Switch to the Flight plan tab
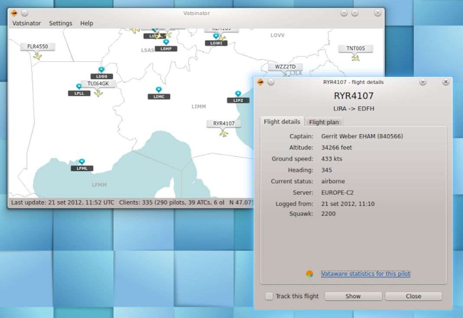The image size is (463, 318). coord(324,122)
